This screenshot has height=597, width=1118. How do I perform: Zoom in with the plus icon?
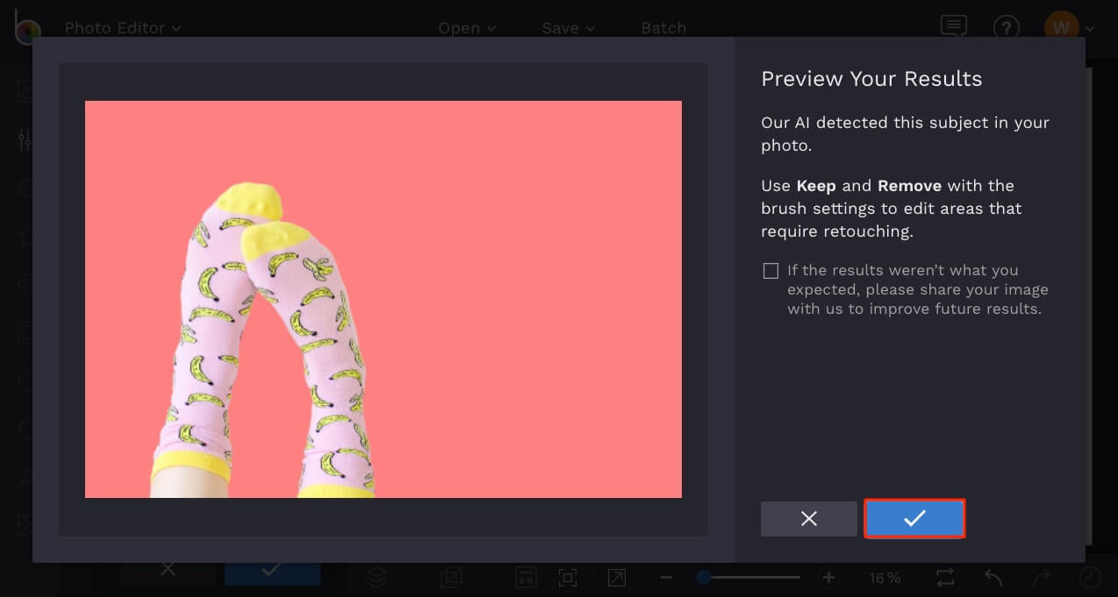828,578
